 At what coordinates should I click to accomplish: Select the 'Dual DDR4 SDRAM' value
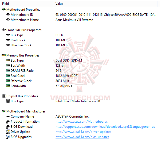coord(69,61)
